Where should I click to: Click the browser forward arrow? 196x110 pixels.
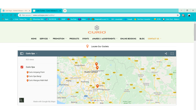[x=7, y=15]
